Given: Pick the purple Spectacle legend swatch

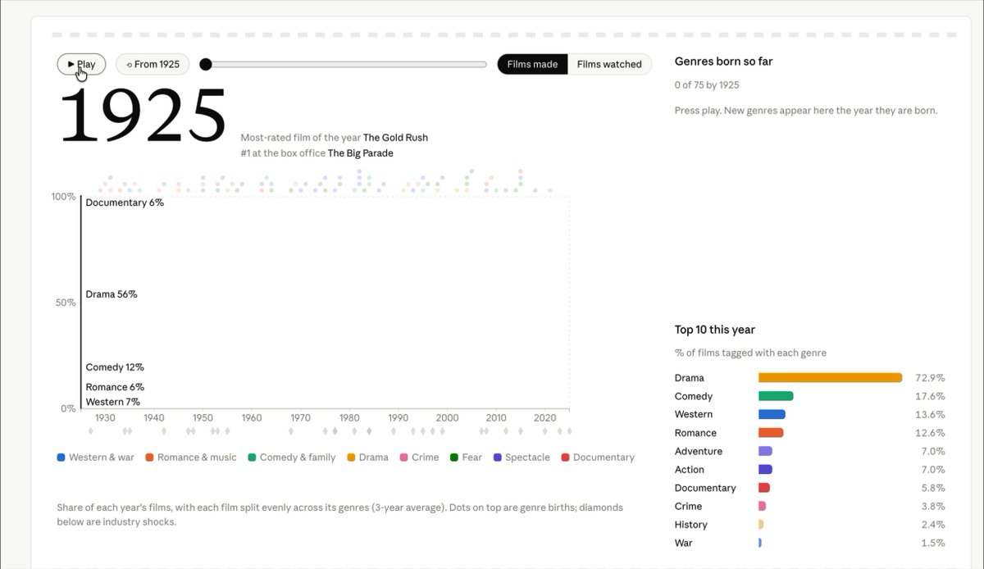Looking at the screenshot, I should click(498, 457).
